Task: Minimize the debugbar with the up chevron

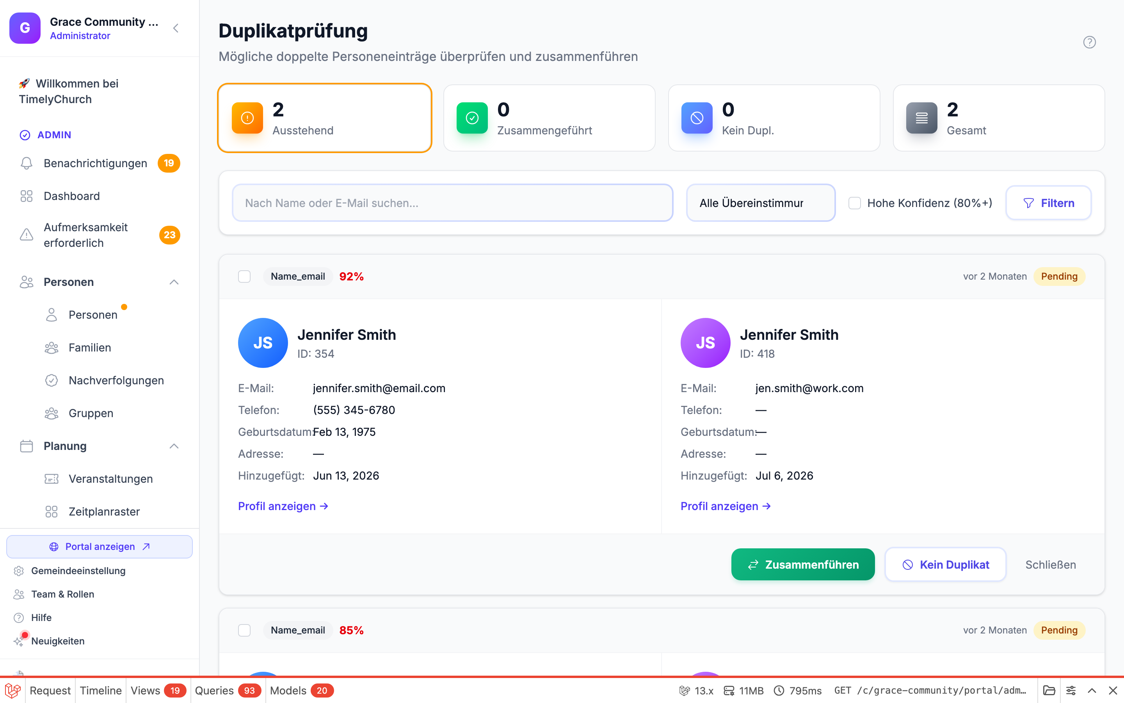Action: [x=1092, y=691]
